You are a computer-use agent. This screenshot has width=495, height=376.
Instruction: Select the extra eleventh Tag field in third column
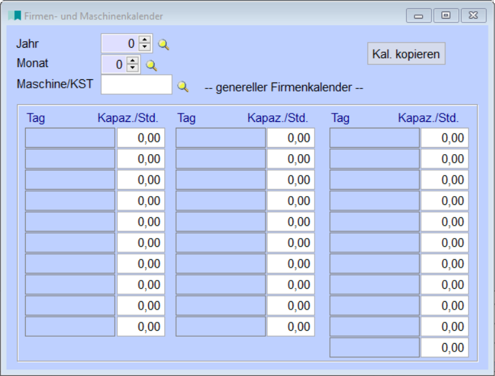(374, 348)
